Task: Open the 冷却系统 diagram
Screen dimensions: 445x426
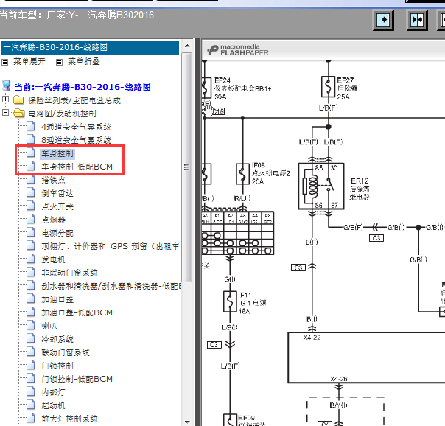Action: pyautogui.click(x=57, y=339)
